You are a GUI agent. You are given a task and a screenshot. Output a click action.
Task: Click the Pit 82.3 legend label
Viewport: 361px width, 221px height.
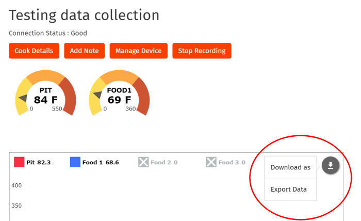tap(39, 163)
